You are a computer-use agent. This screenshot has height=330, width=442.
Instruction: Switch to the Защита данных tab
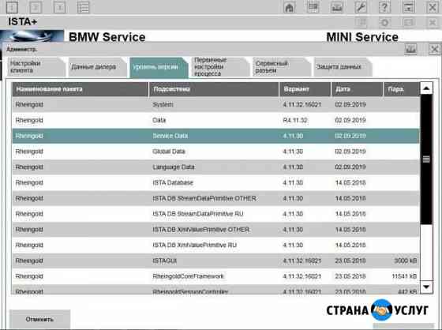click(x=343, y=67)
